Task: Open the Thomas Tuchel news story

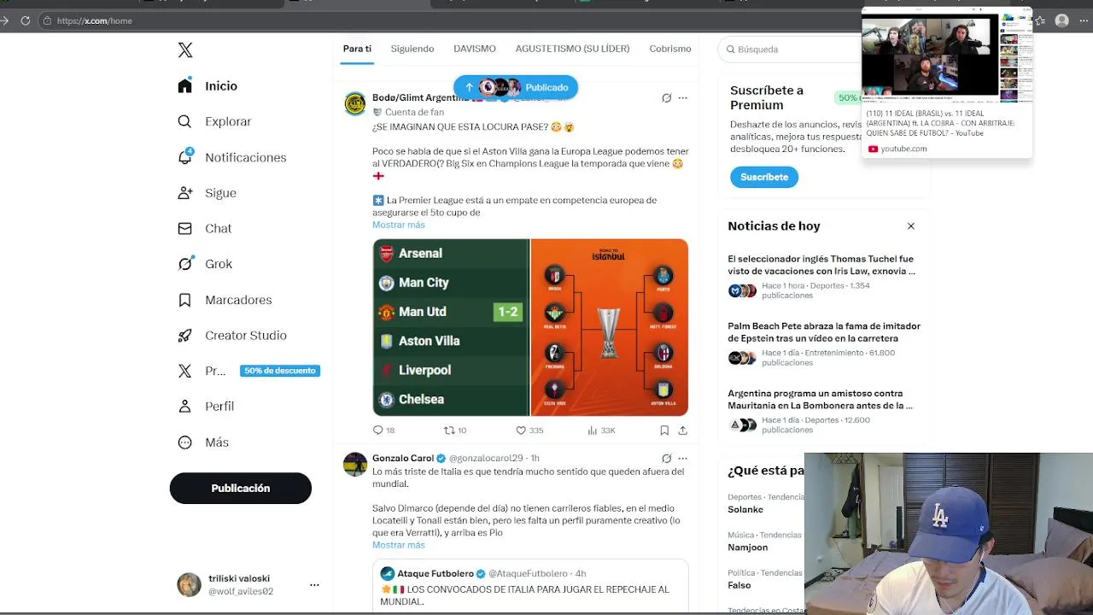Action: tap(824, 277)
